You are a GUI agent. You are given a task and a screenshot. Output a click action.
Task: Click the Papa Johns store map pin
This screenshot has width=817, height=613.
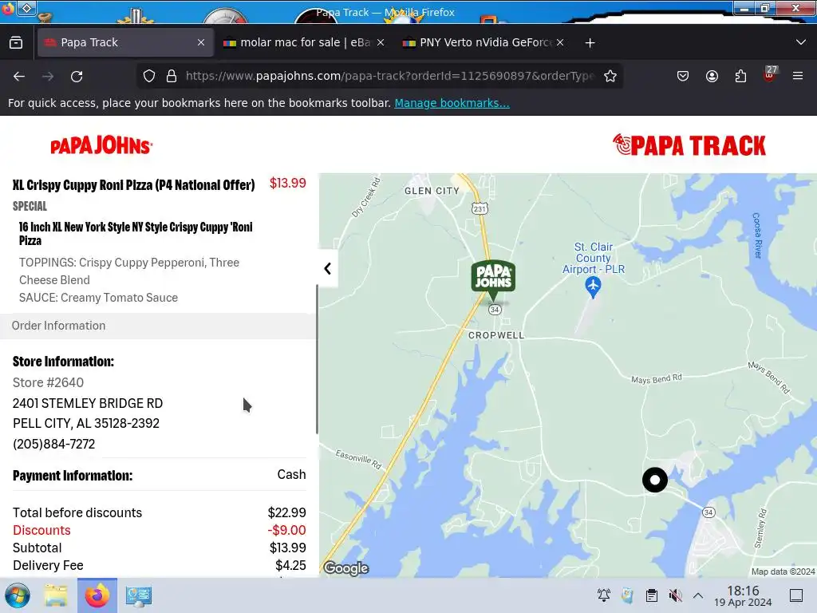493,280
